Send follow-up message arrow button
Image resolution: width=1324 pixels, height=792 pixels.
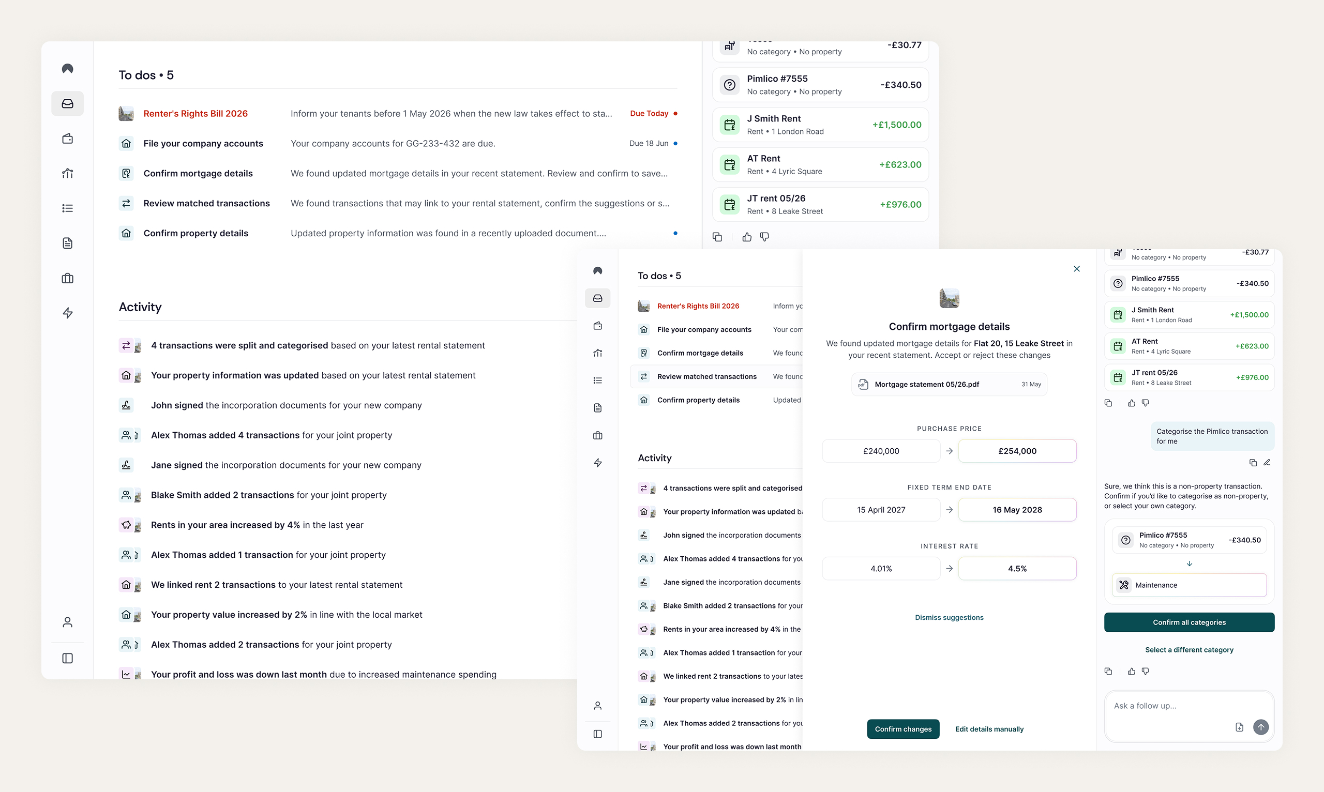point(1260,727)
